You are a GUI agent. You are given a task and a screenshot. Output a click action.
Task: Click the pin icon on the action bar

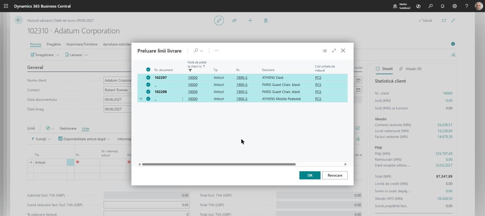tap(453, 55)
